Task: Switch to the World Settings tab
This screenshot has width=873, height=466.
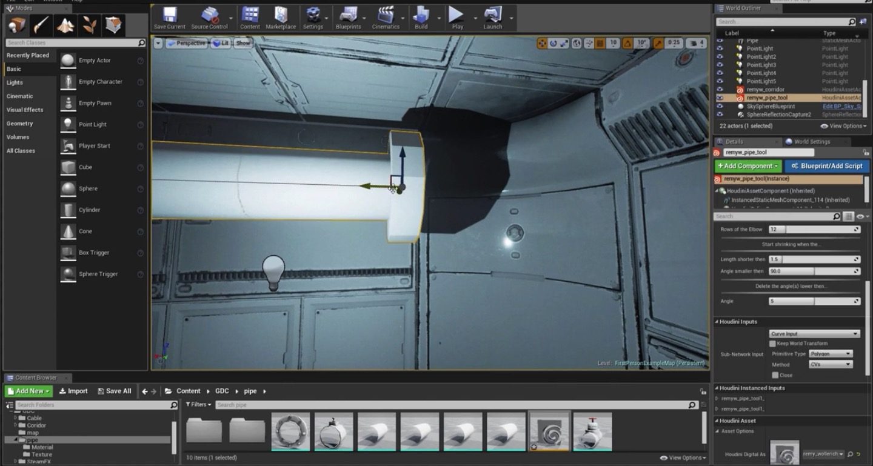Action: [x=811, y=142]
